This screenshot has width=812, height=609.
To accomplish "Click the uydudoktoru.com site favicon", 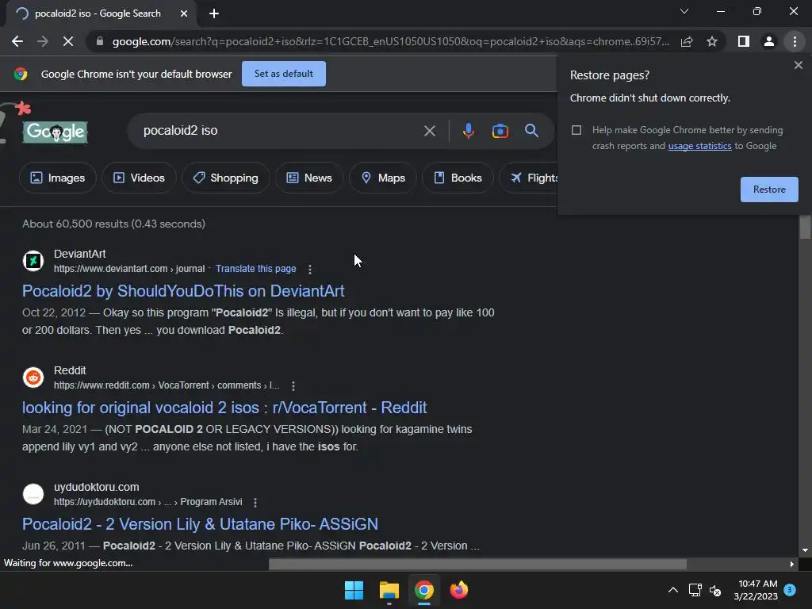I will (33, 493).
